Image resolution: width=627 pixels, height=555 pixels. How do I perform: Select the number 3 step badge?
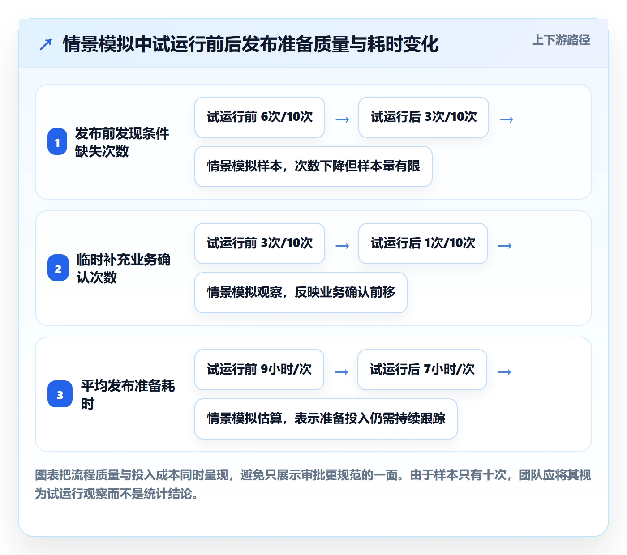[x=60, y=394]
